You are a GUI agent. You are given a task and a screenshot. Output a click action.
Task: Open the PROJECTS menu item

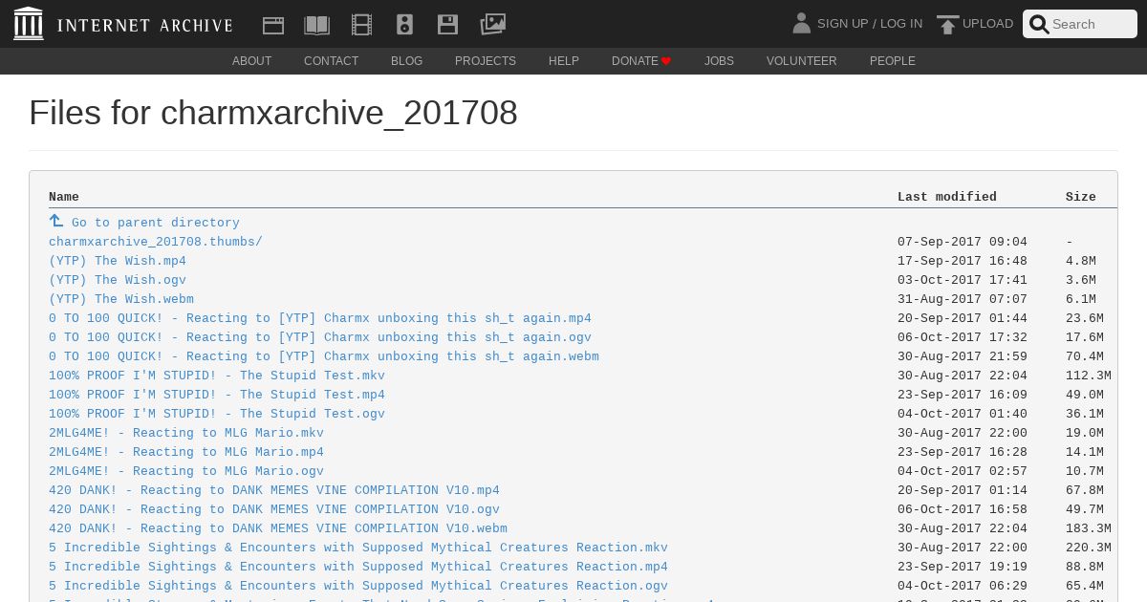tap(486, 61)
